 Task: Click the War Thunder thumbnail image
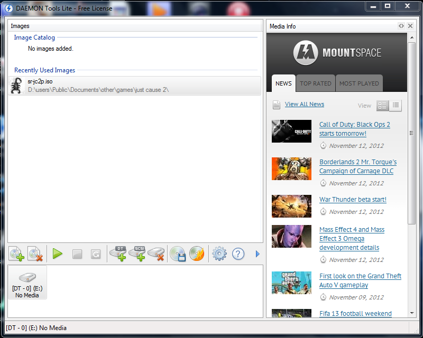coord(291,206)
